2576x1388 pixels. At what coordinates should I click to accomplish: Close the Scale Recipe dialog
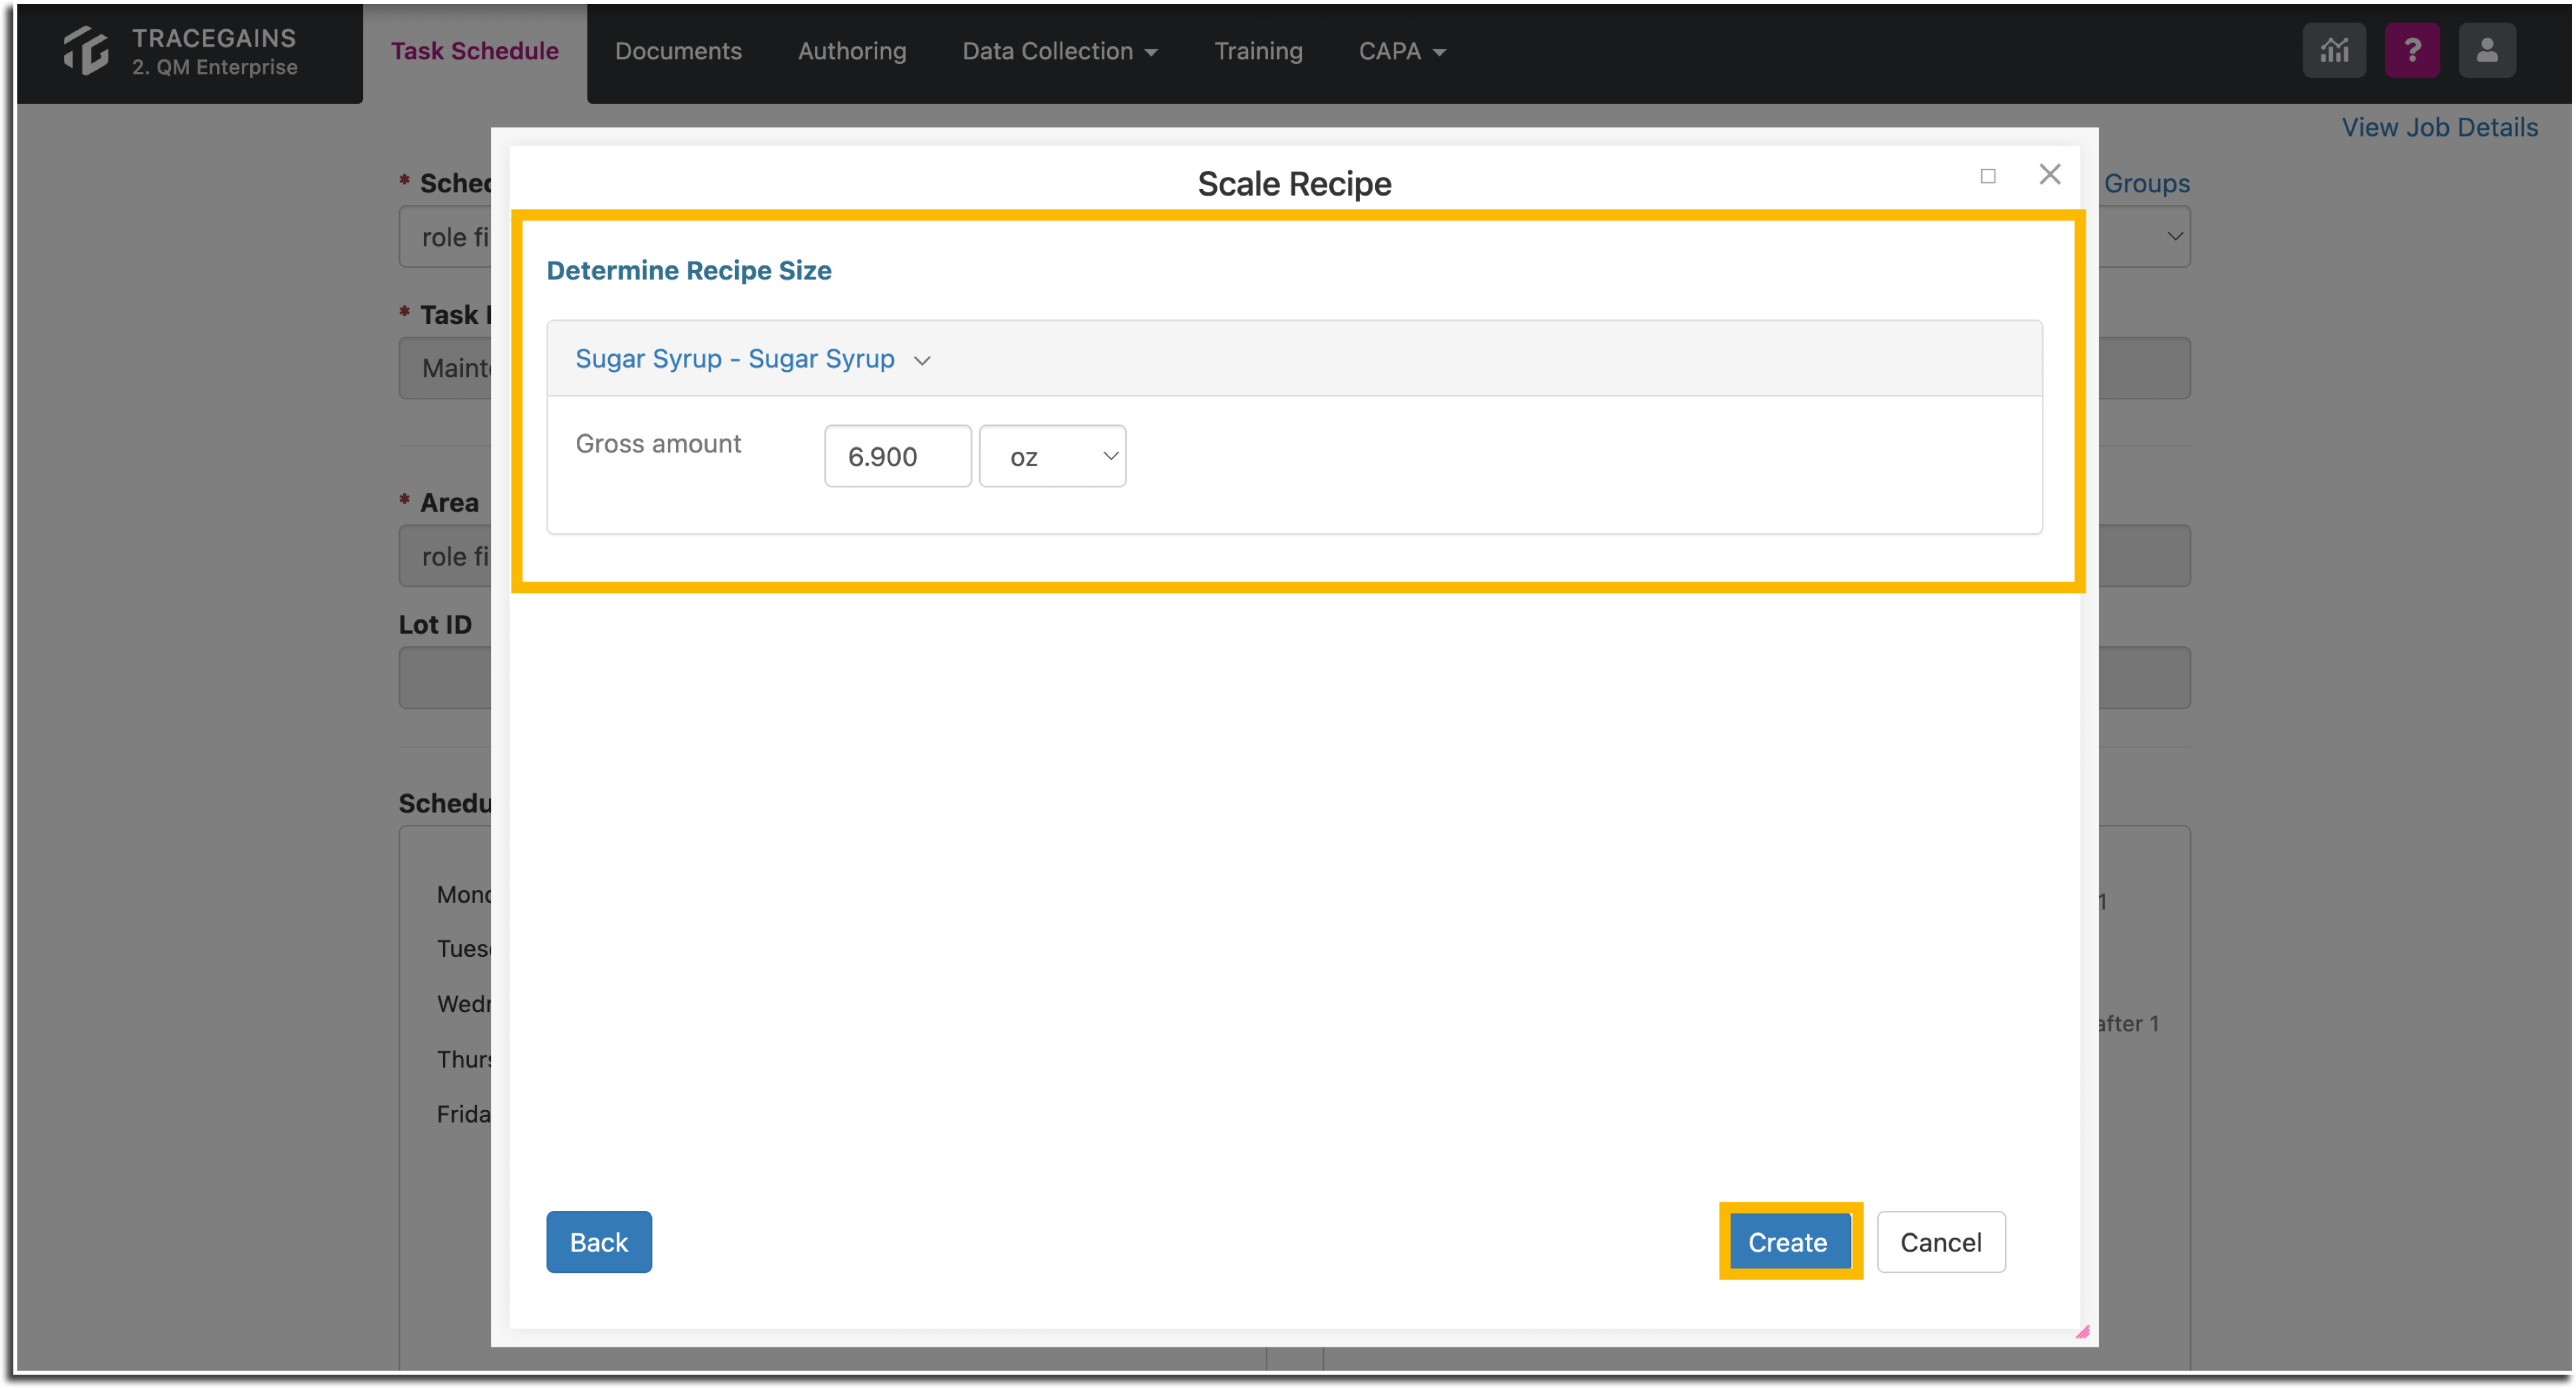(x=2050, y=174)
